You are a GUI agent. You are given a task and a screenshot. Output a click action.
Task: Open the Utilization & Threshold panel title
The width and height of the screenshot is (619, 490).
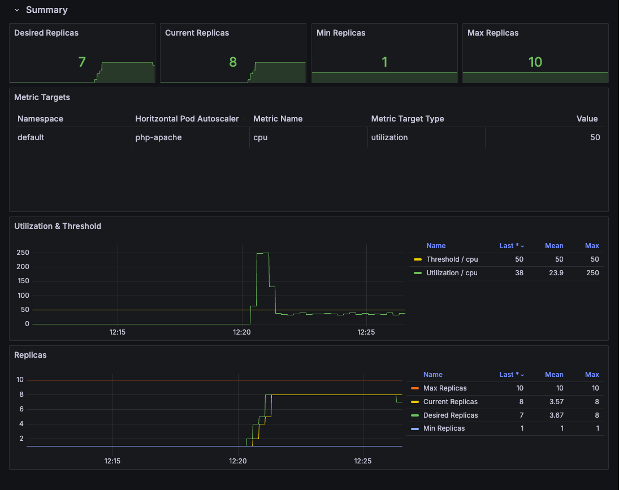(x=58, y=227)
